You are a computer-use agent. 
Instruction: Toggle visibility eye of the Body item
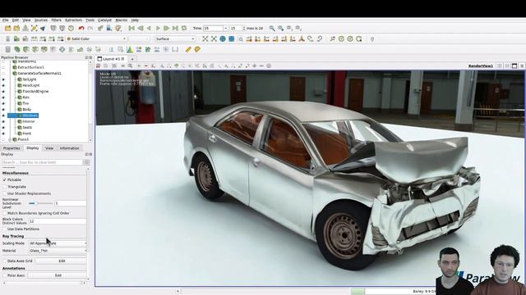click(x=3, y=109)
